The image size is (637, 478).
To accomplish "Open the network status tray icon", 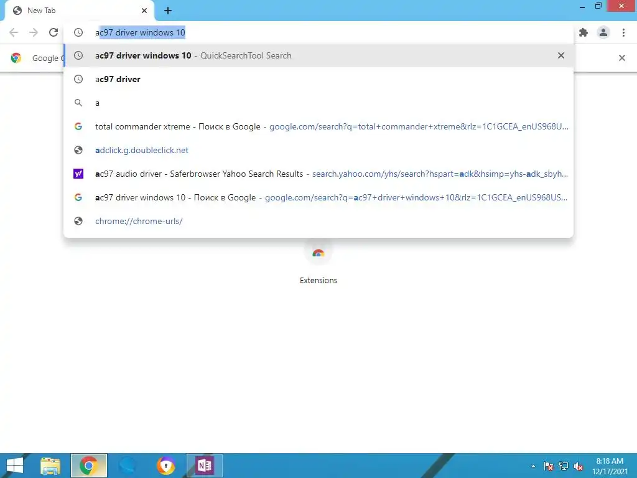I will point(563,466).
